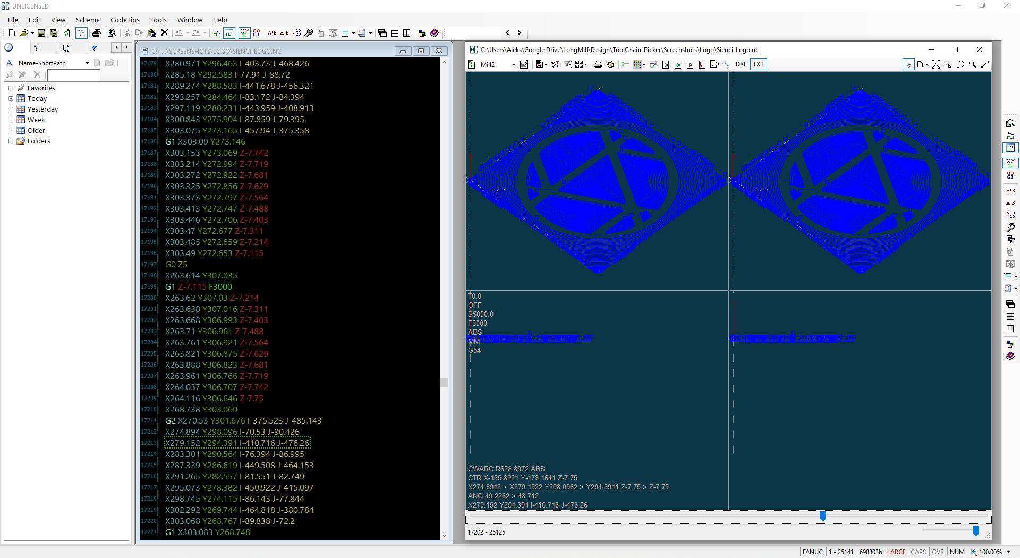Image resolution: width=1020 pixels, height=558 pixels.
Task: Open Print preview from the main toolbar
Action: [x=112, y=33]
